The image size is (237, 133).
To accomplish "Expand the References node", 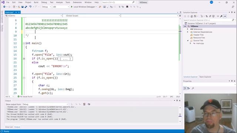I will 188,29.
